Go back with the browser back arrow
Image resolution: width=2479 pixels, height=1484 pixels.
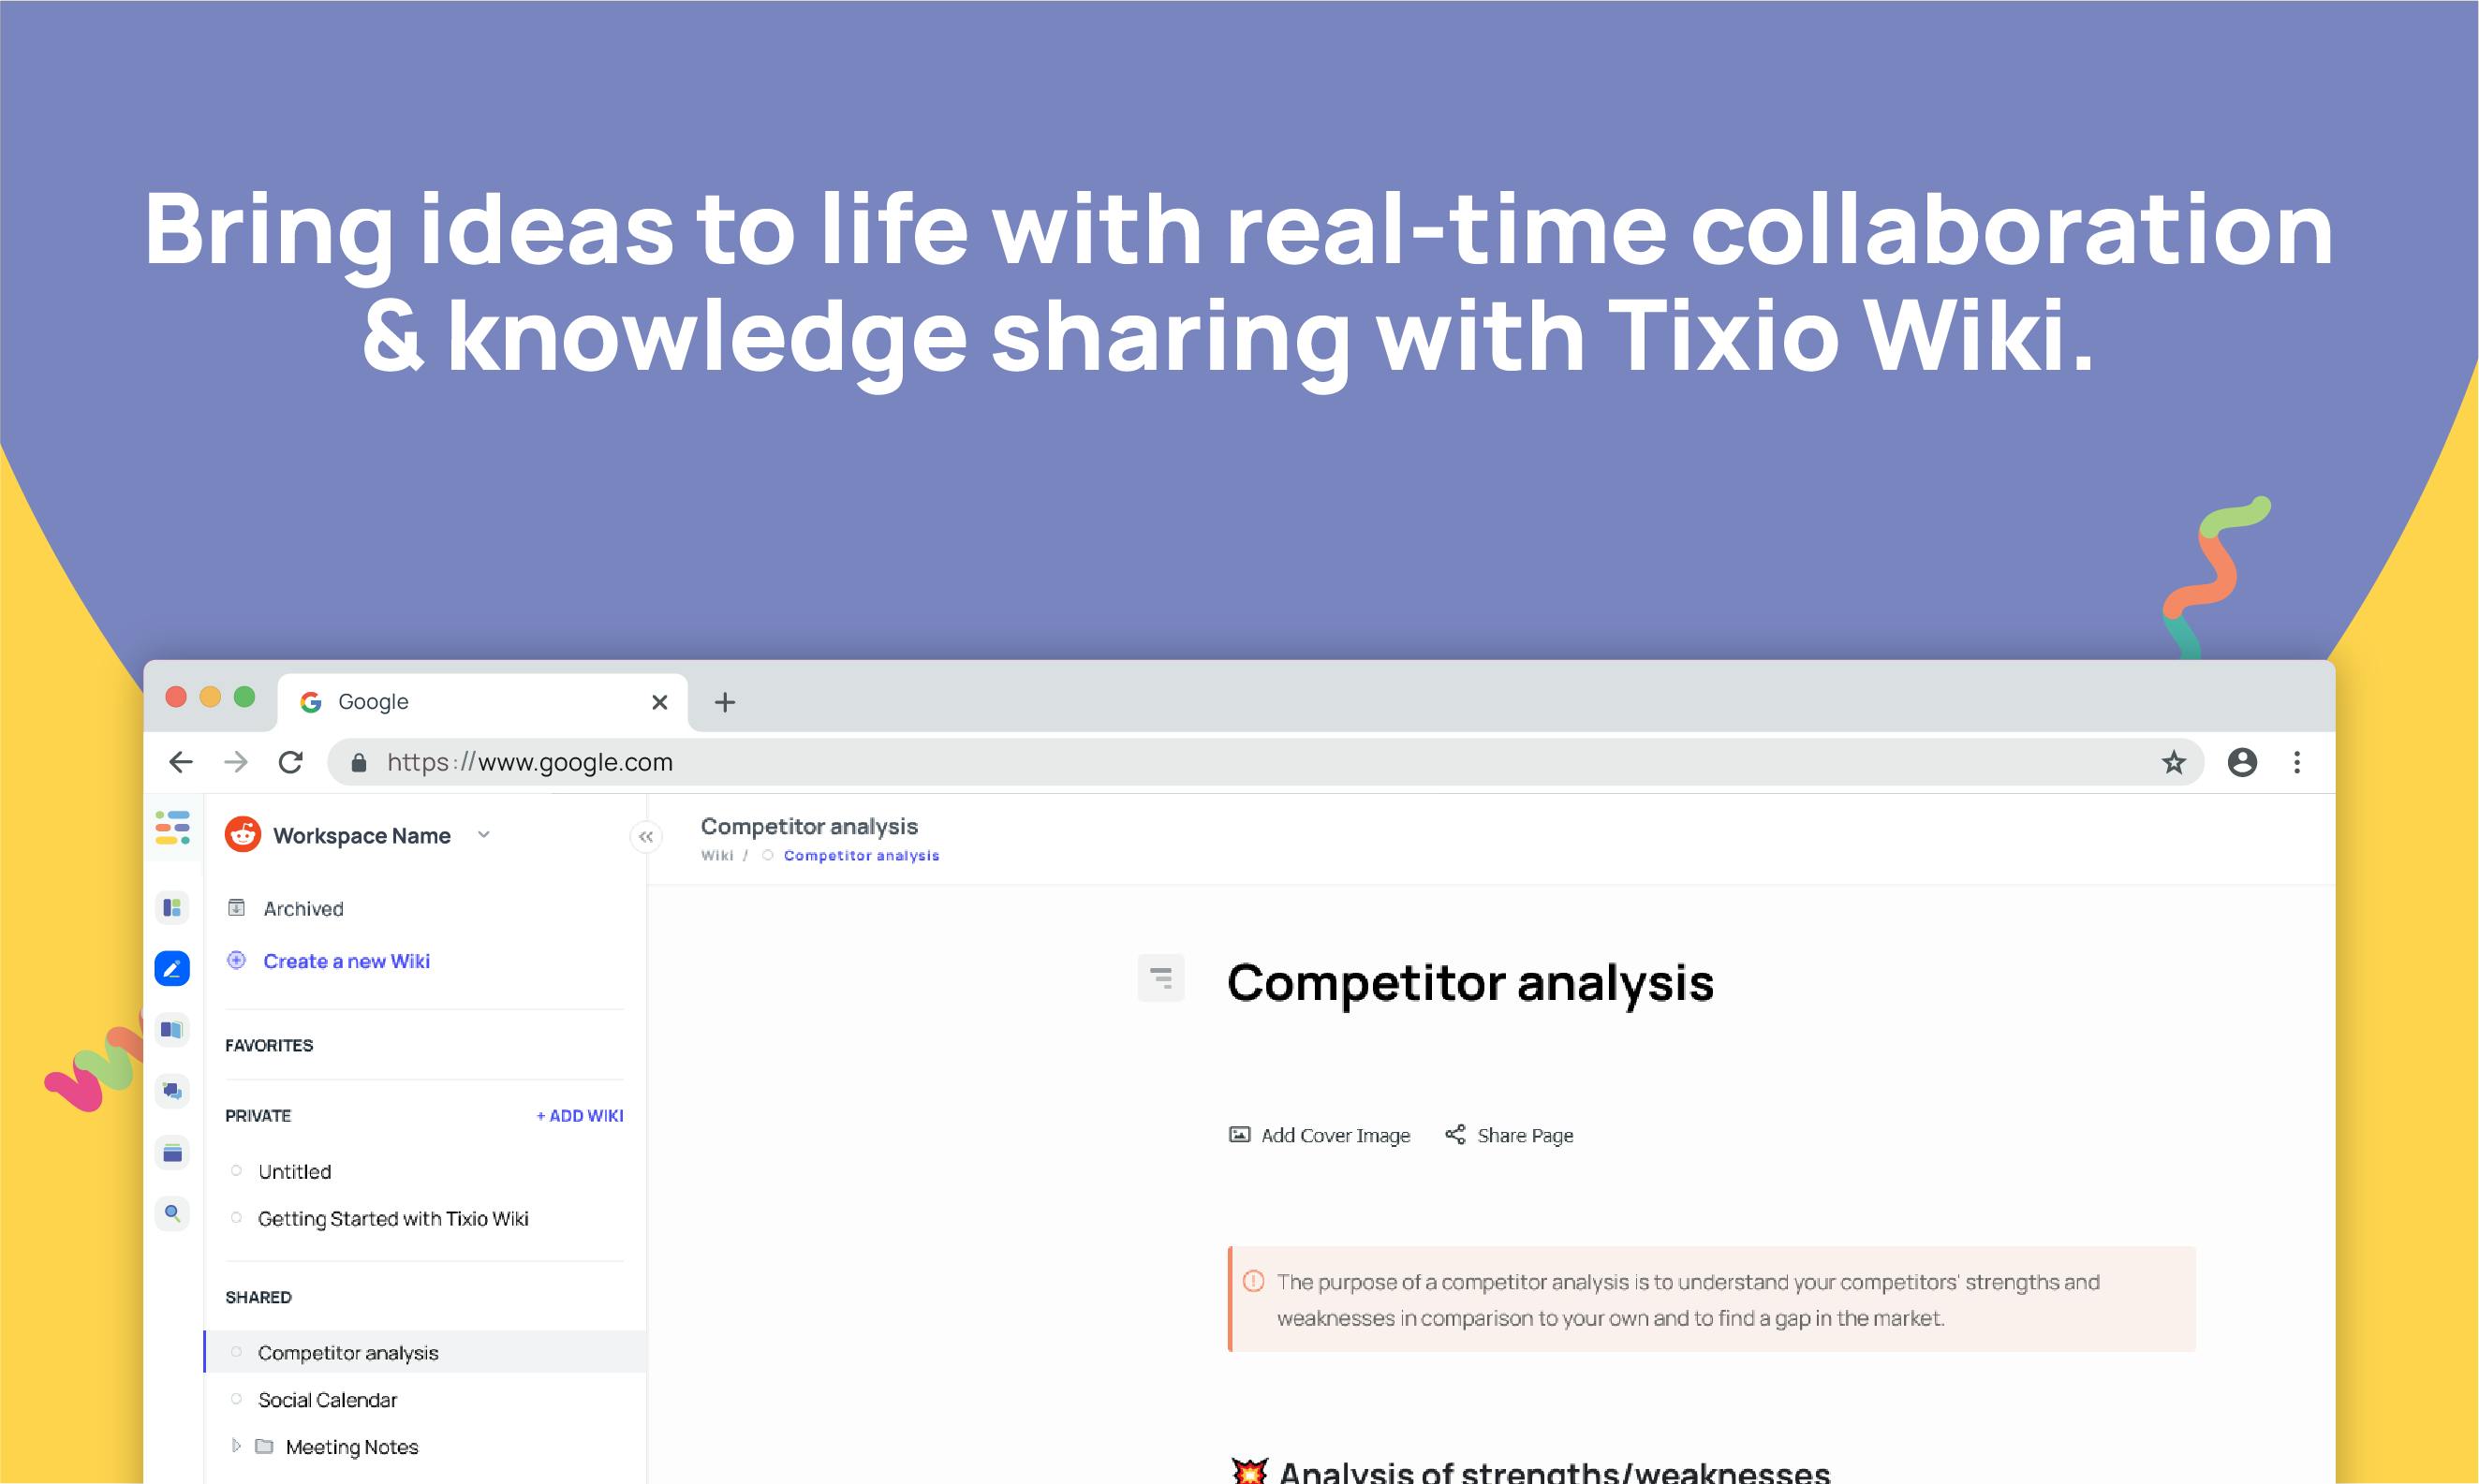[x=181, y=762]
